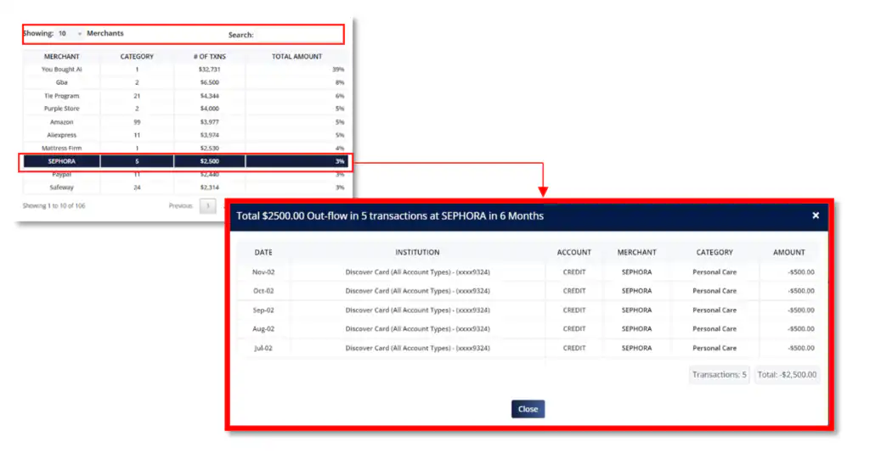870x453 pixels.
Task: Sort by CATEGORY column in merchants table
Action: coord(137,57)
